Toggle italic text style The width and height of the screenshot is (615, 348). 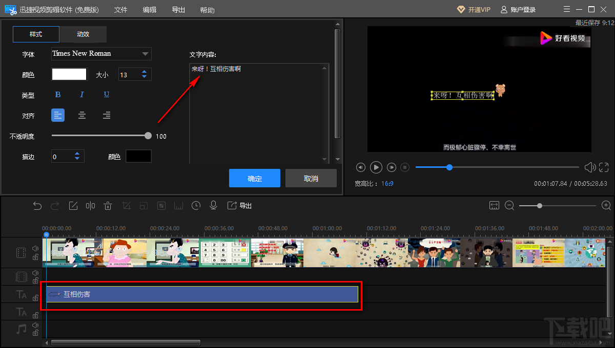[81, 95]
